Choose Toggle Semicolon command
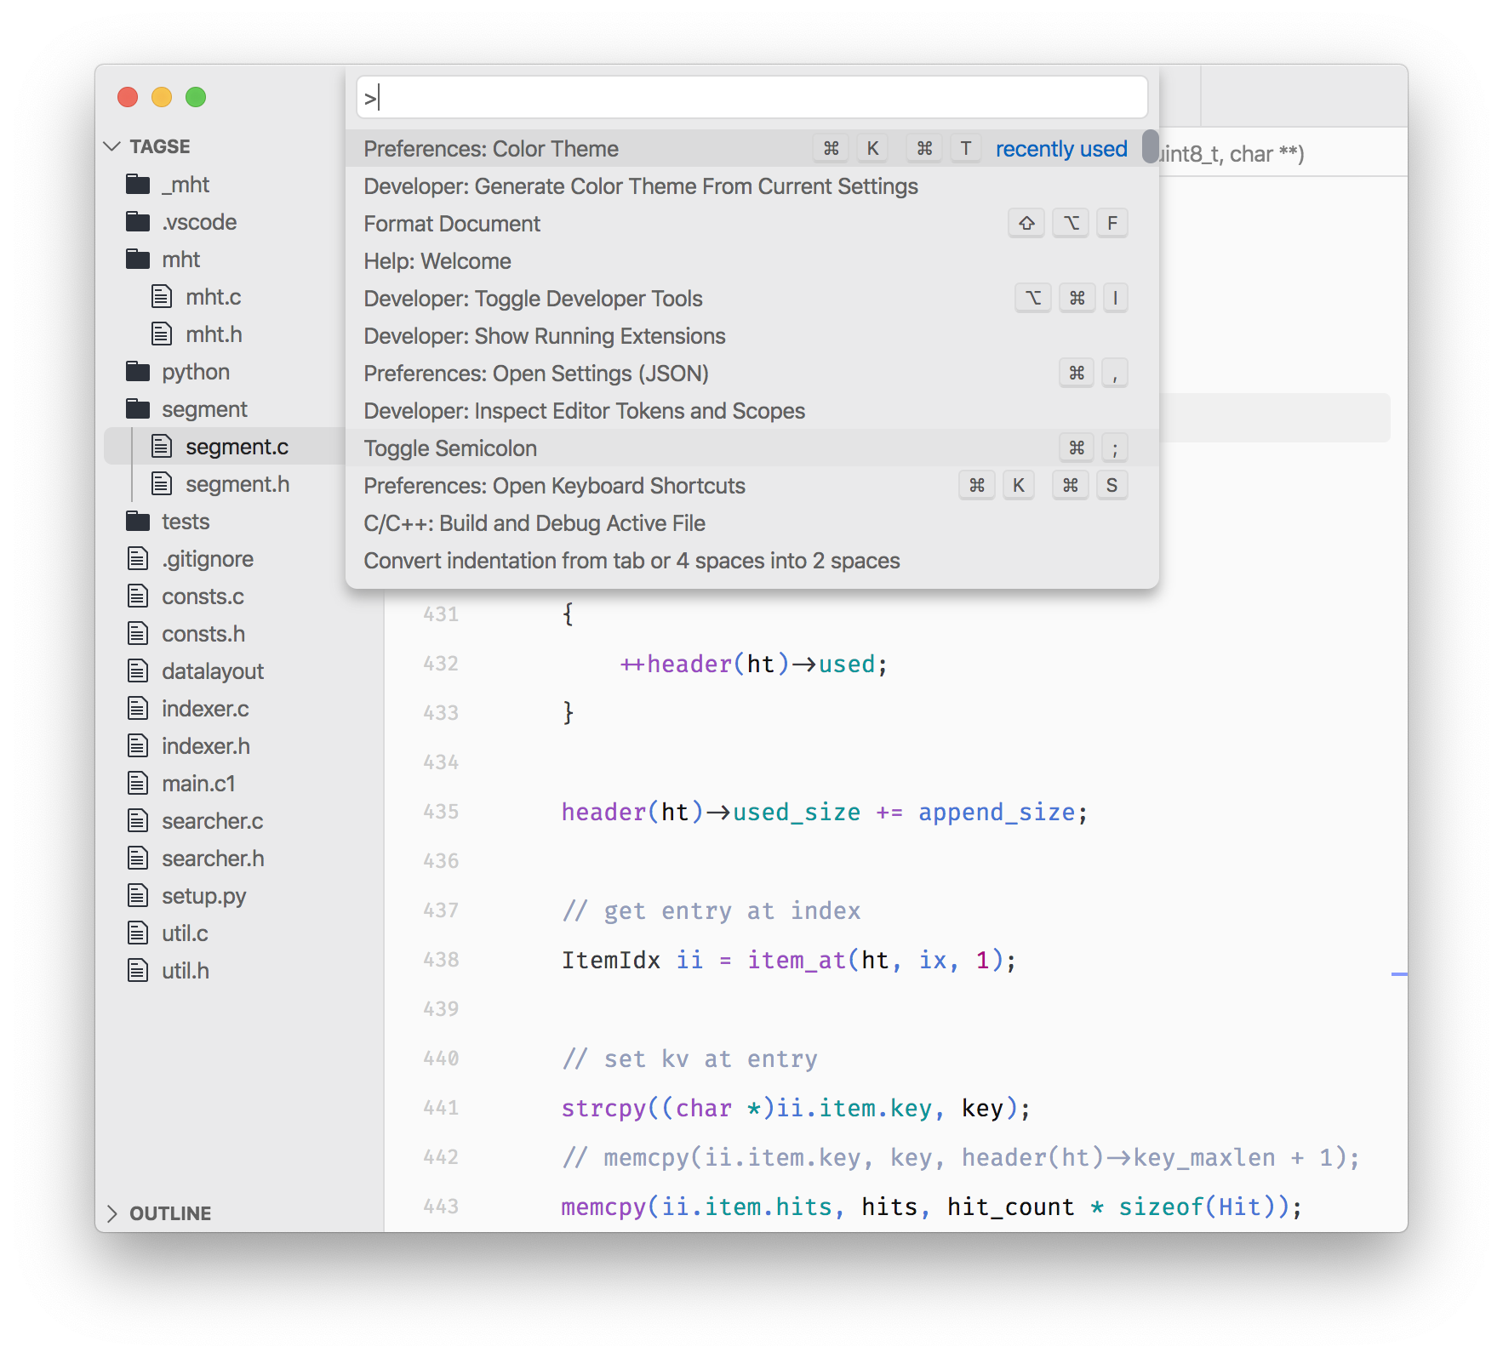This screenshot has height=1358, width=1503. [450, 448]
